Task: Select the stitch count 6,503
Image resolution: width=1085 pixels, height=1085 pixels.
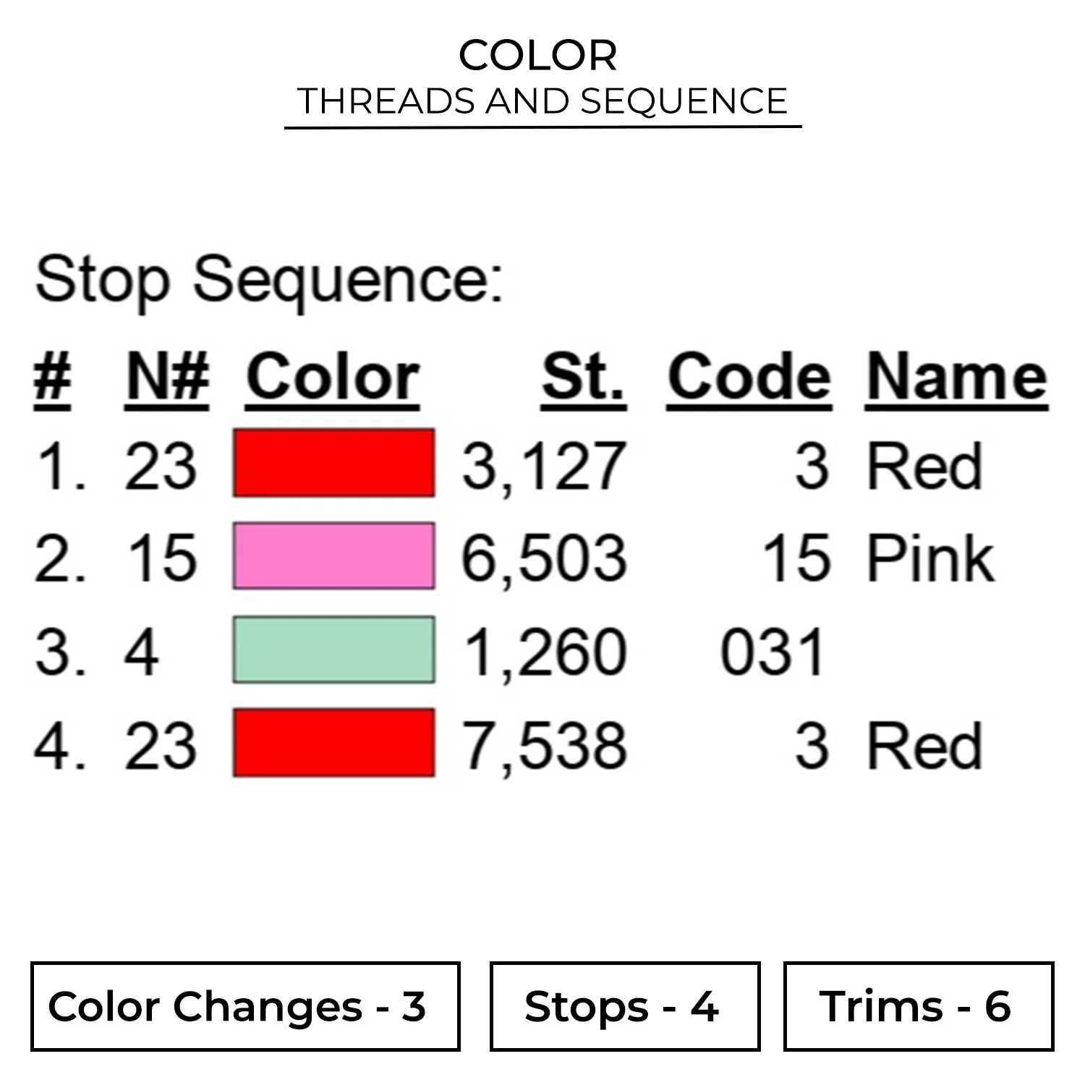Action: point(543,558)
